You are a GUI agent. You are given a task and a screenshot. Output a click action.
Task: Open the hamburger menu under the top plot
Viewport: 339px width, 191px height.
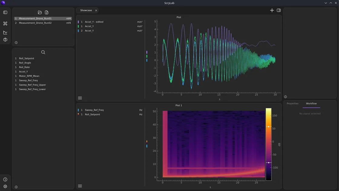[80, 98]
